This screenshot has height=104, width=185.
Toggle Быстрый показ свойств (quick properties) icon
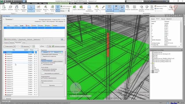point(110,8)
